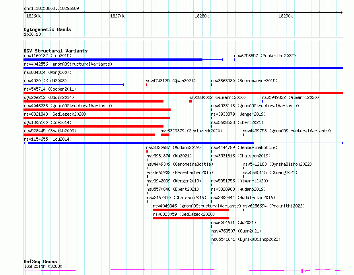Click nsv5412183 (ByrskaBishop2022) label
Viewport: 354px width, 275px height.
click(x=277, y=164)
